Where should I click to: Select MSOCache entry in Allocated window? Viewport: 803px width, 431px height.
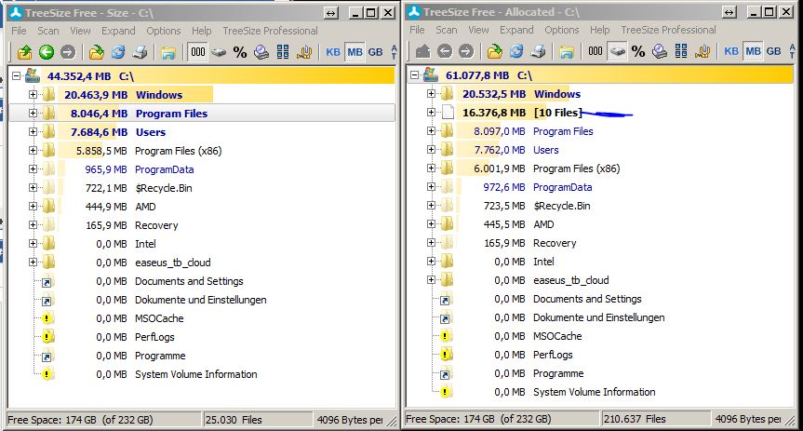pyautogui.click(x=557, y=336)
